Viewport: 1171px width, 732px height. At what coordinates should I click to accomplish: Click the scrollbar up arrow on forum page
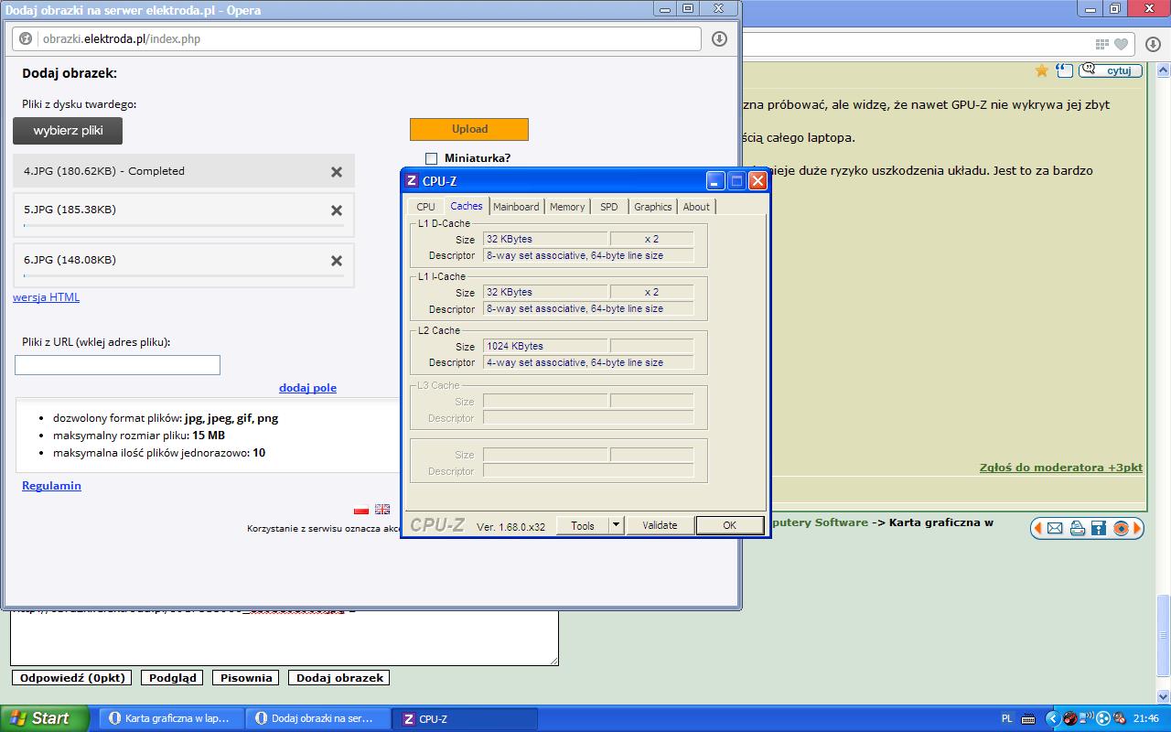(x=1164, y=70)
